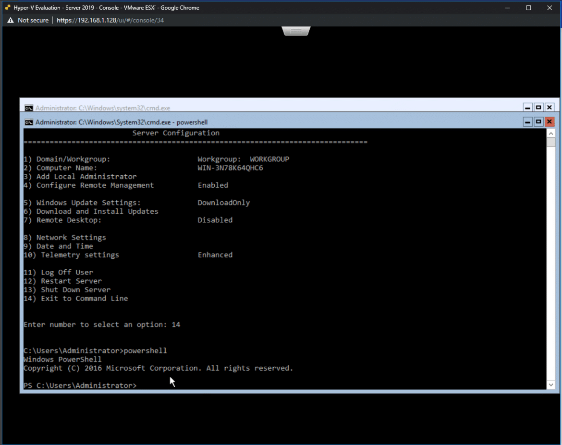Viewport: 562px width, 445px height.
Task: Click the 'Date and Time' line
Action: point(59,246)
